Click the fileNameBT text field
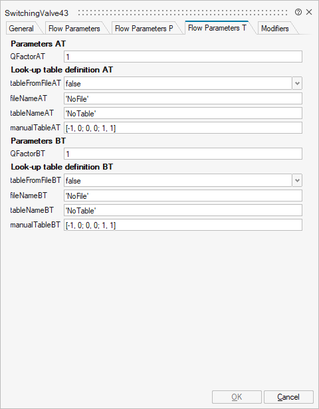 coord(183,196)
